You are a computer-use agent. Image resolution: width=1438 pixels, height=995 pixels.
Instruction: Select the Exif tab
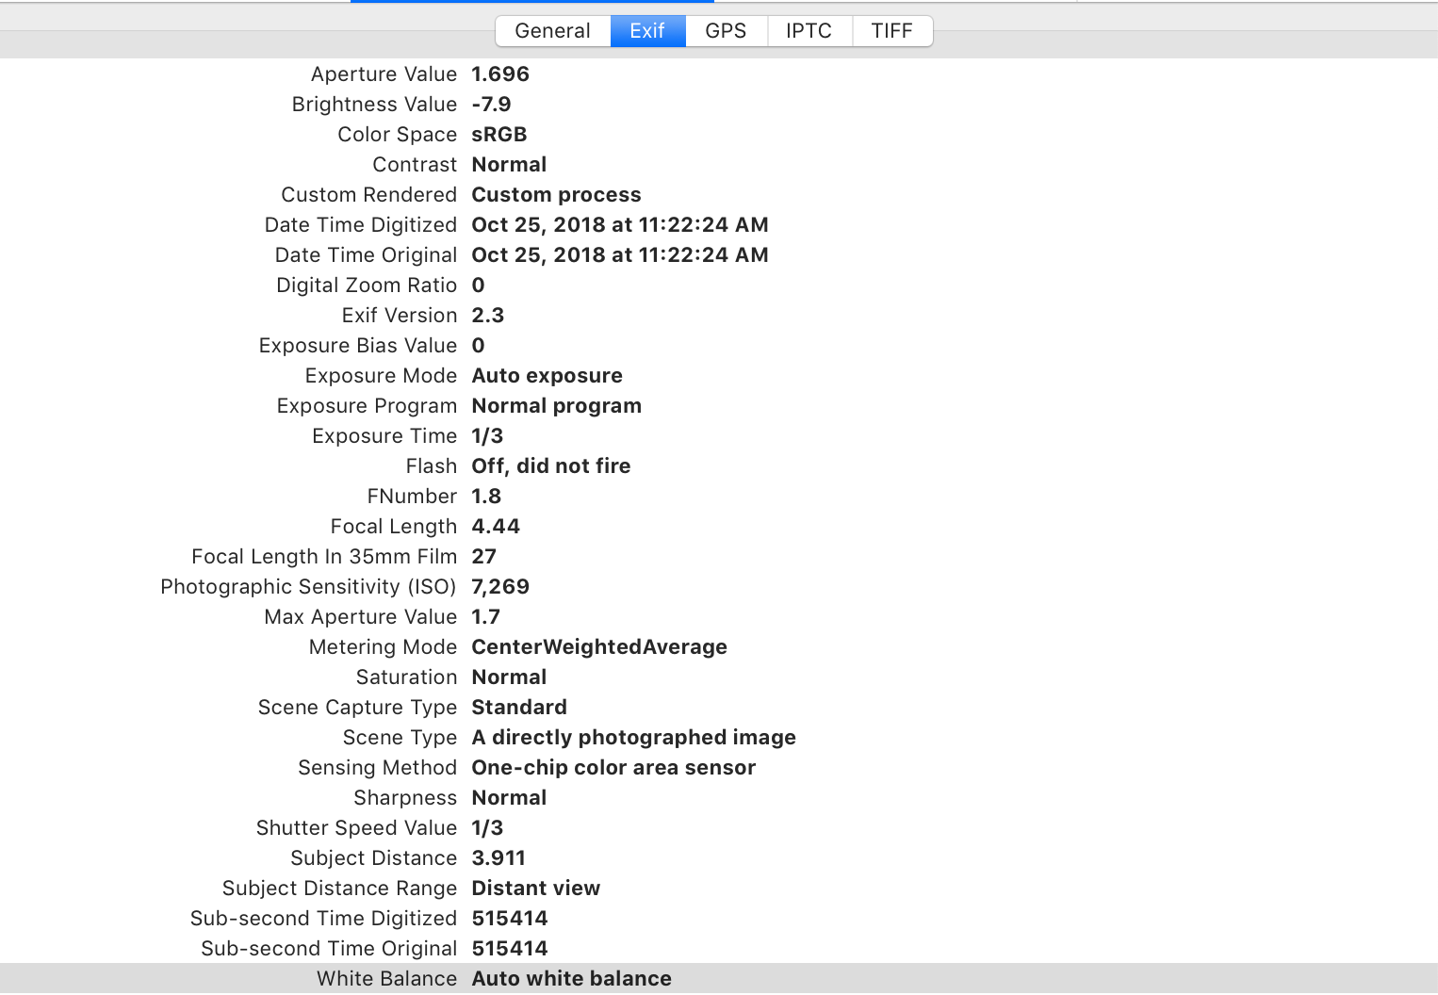648,31
